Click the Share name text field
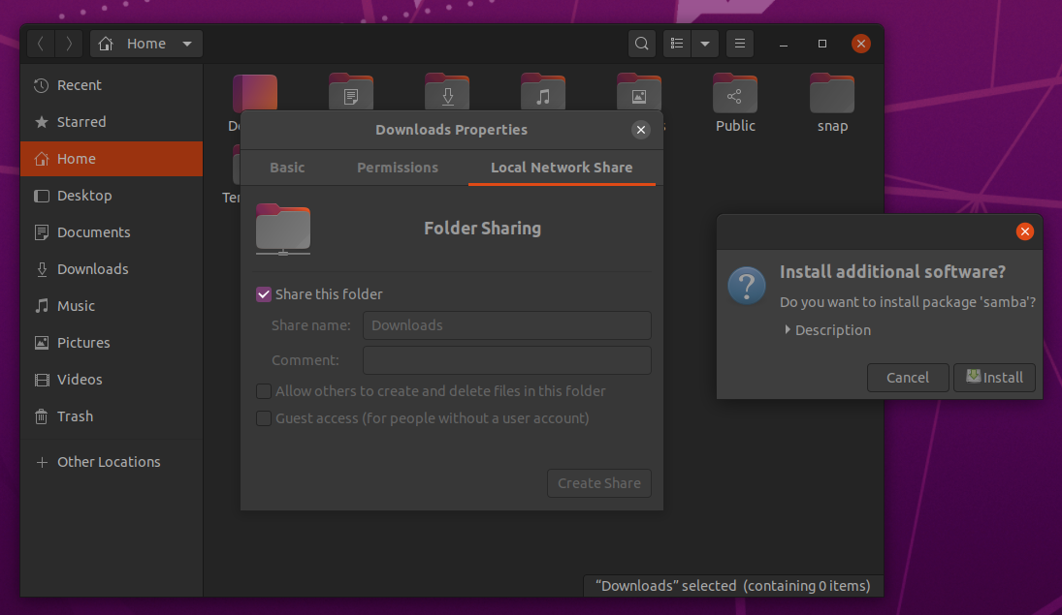 pos(506,325)
